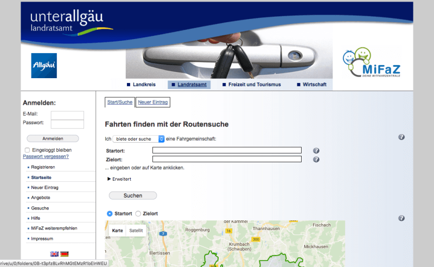Open the Neuer Eintrag tab
Screen dimensions: 434x267
point(152,102)
